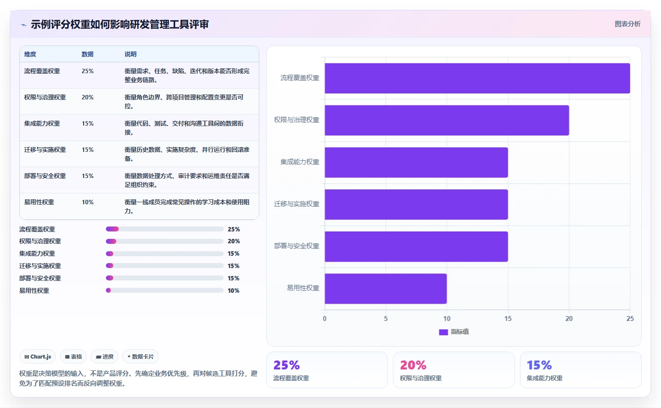
Task: Click the 25% cell in the table
Action: coord(88,71)
